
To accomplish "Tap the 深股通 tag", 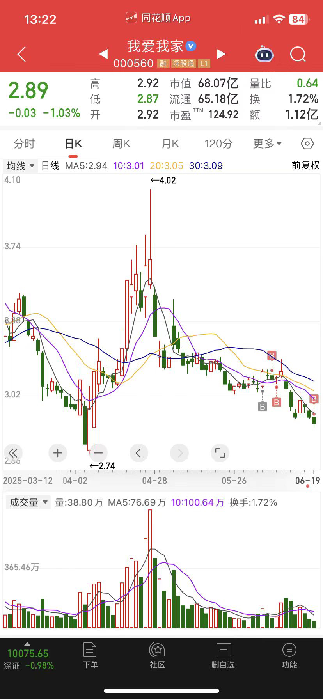I will click(183, 64).
